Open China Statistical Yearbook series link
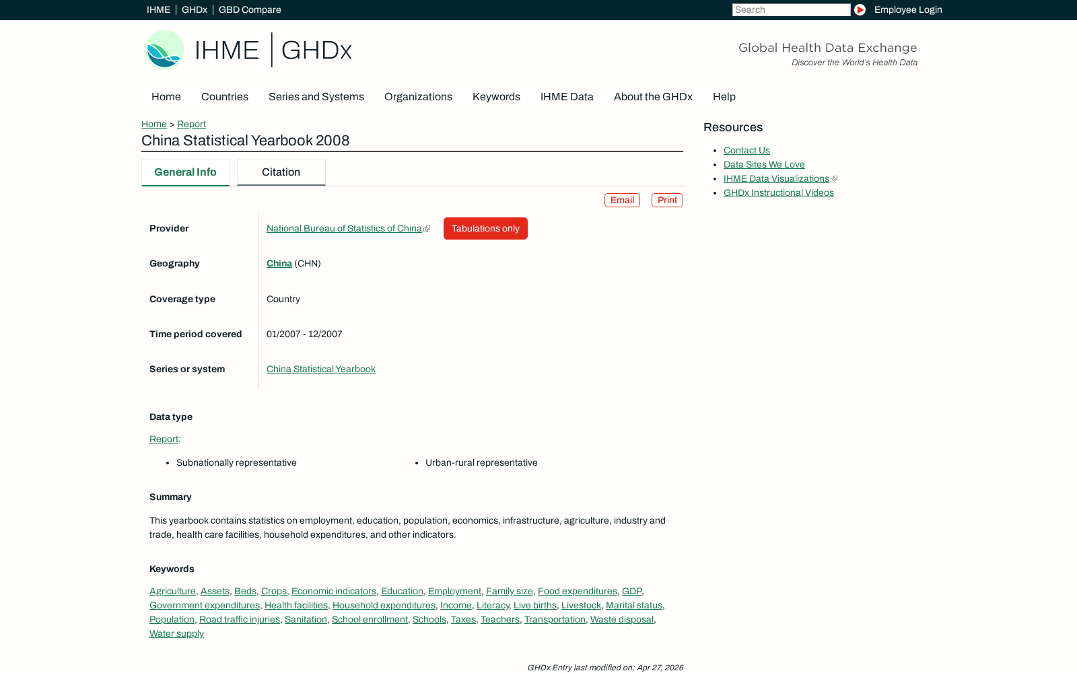Viewport: 1077px width, 673px height. pos(321,369)
